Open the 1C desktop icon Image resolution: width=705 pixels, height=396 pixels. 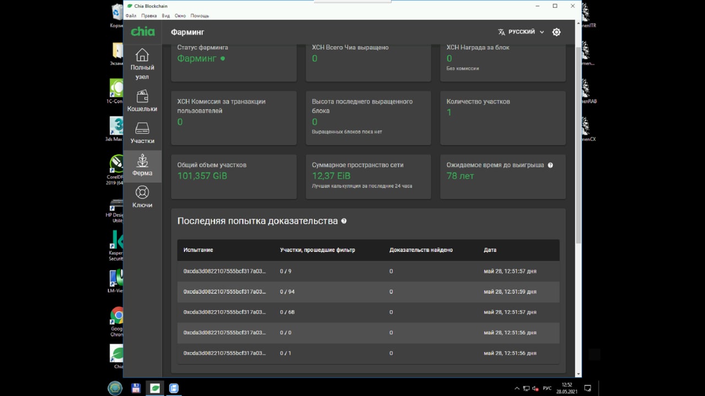(x=116, y=91)
